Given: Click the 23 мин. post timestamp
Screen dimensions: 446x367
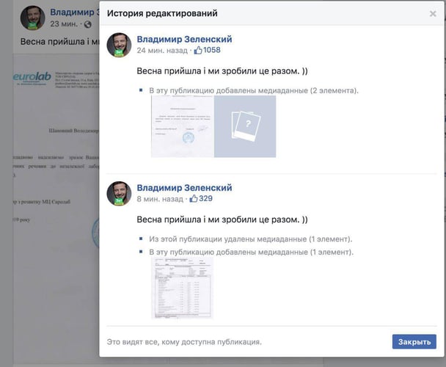Looking at the screenshot, I should pos(63,24).
